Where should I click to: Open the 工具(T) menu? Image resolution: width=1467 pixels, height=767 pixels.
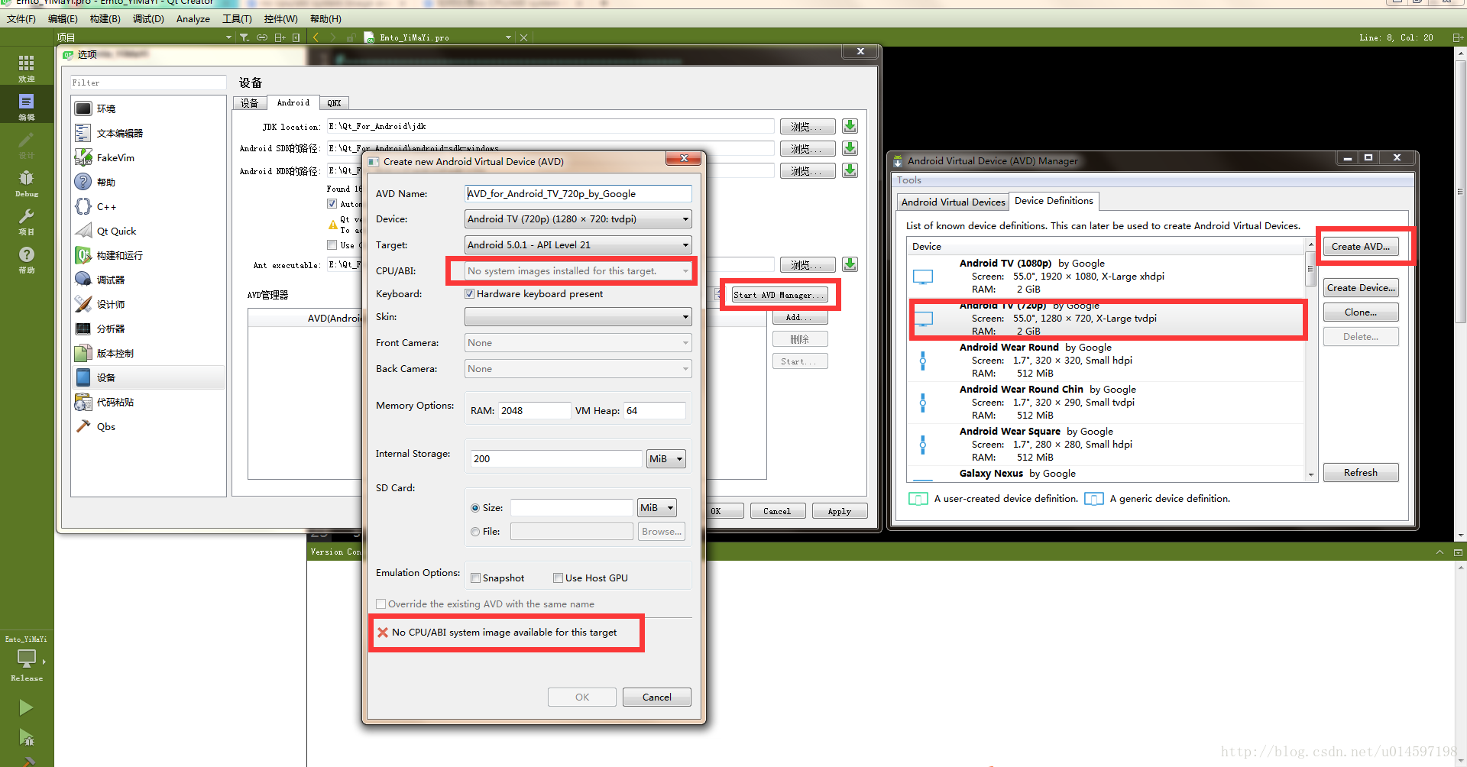(237, 18)
